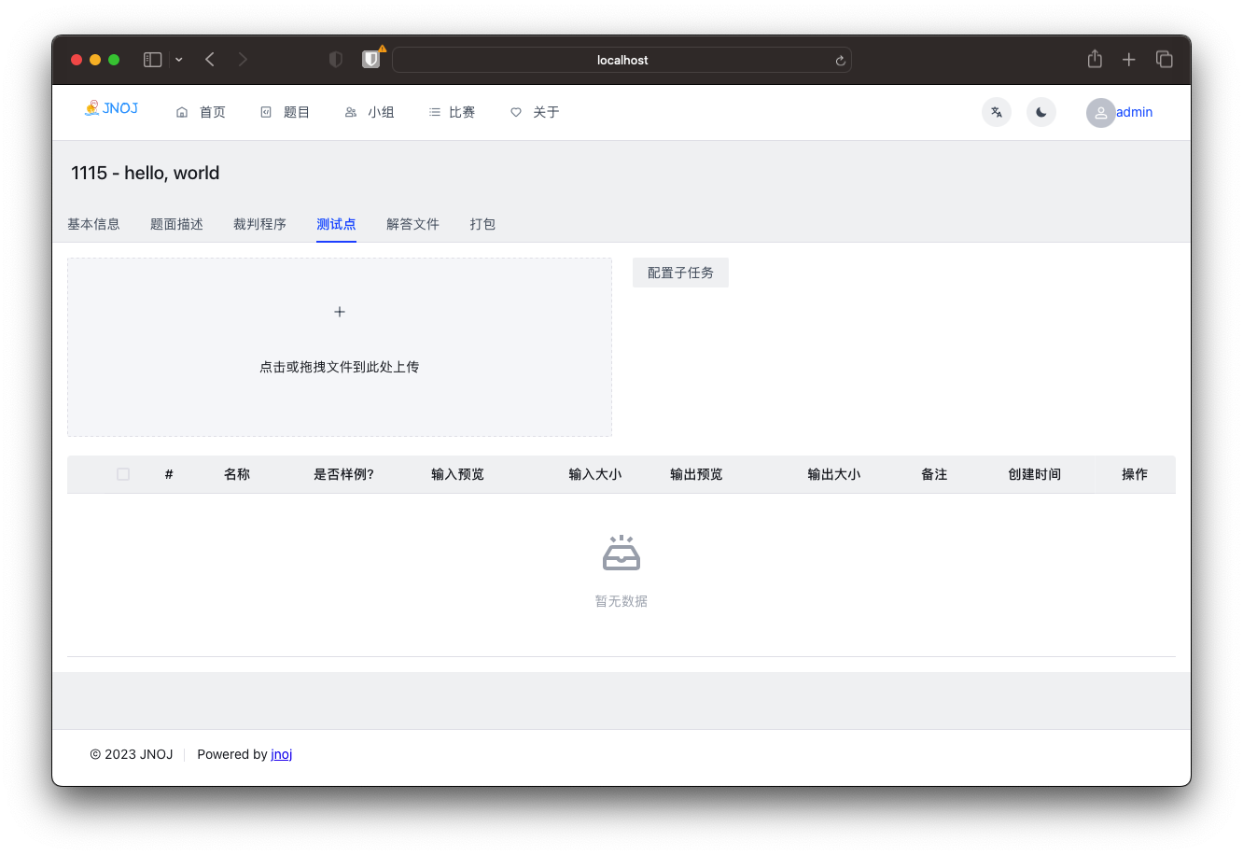Switch to the 题面描述 tab

click(176, 224)
